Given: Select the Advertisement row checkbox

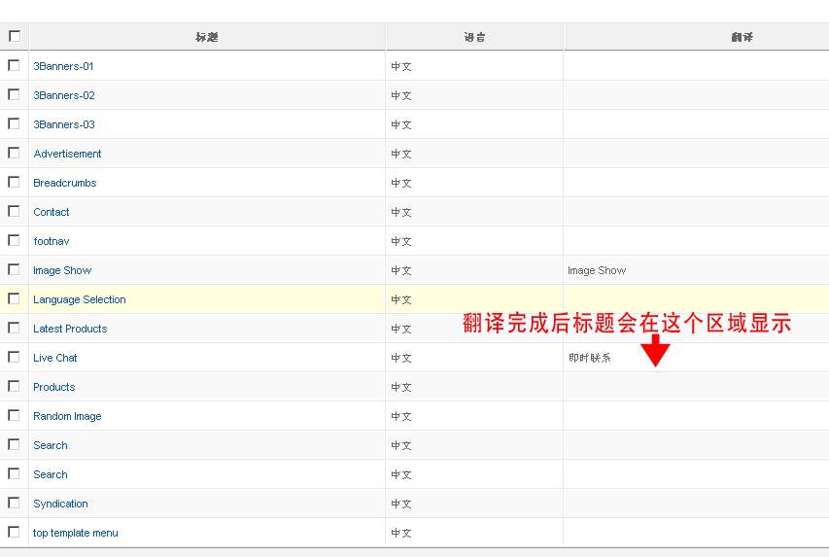Looking at the screenshot, I should click(x=14, y=153).
